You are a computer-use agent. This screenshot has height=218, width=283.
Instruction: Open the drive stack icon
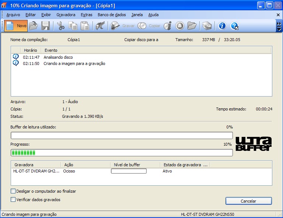click(x=207, y=26)
